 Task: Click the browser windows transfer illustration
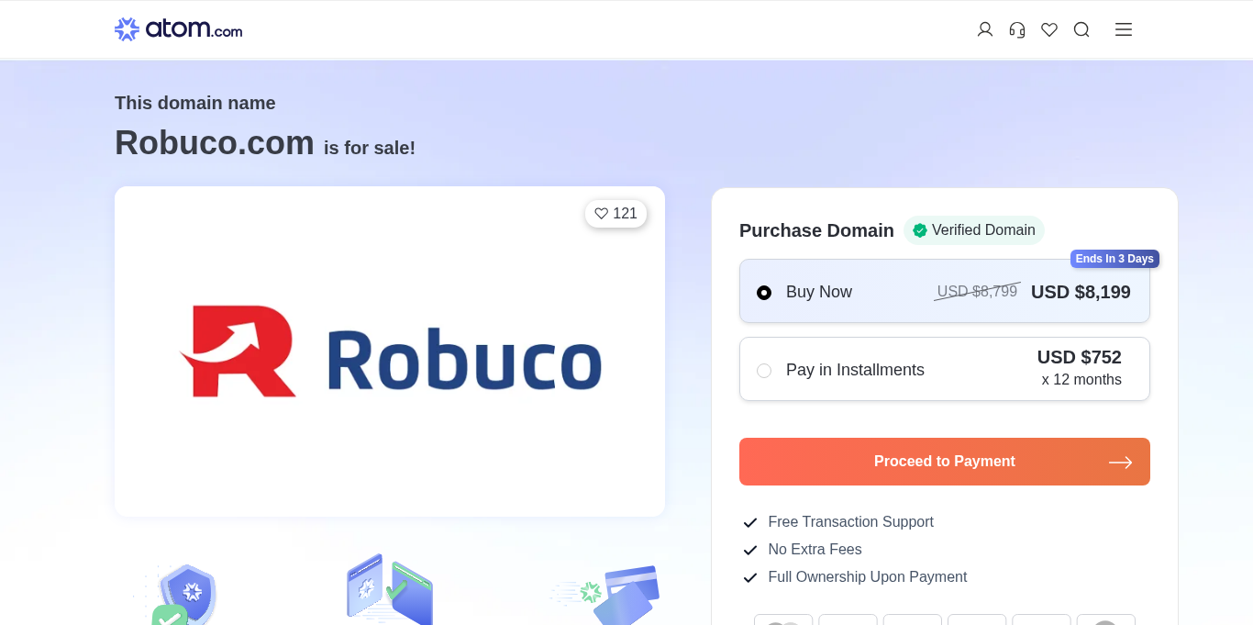(390, 590)
